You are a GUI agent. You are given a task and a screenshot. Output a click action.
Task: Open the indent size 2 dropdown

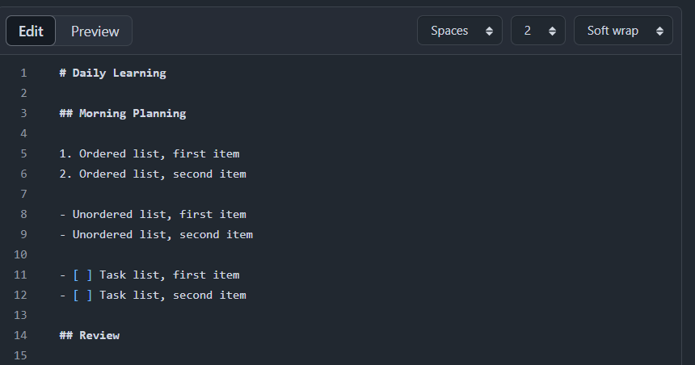point(538,31)
